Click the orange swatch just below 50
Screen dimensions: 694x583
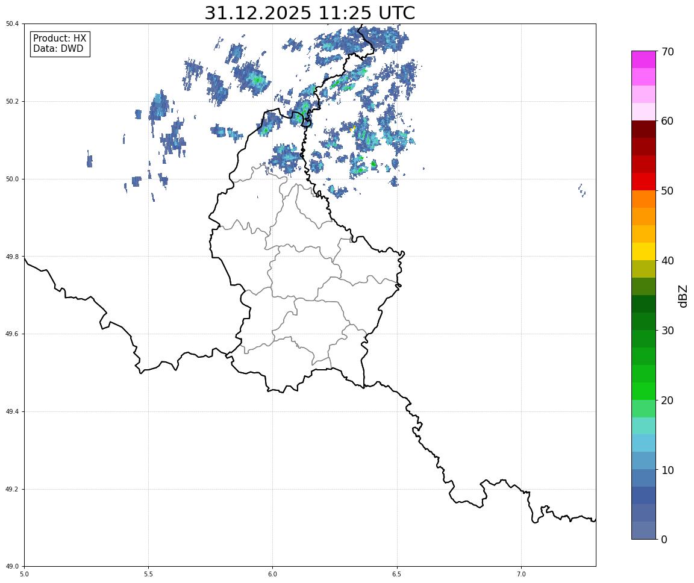pyautogui.click(x=643, y=199)
